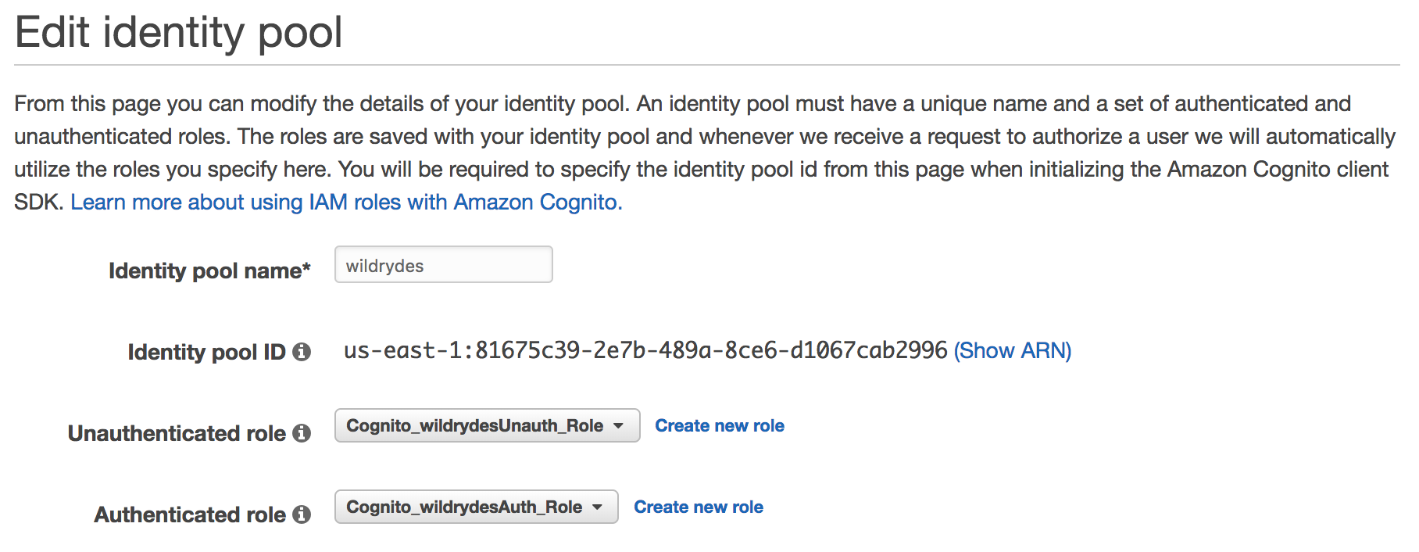Click the description paragraph about identity pools

[x=705, y=152]
